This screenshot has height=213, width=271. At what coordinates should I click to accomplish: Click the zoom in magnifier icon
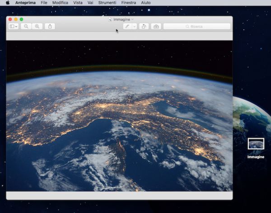pyautogui.click(x=37, y=27)
